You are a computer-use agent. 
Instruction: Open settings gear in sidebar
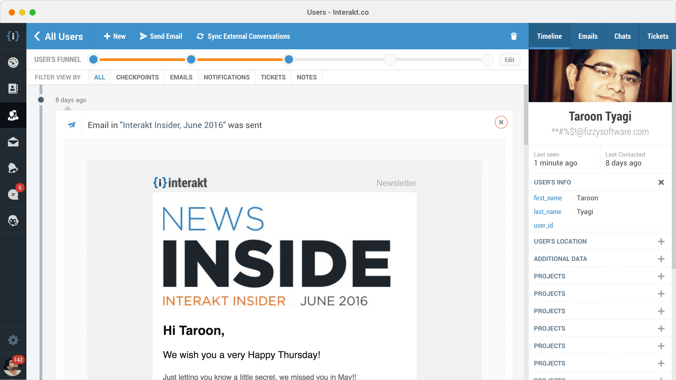[13, 340]
